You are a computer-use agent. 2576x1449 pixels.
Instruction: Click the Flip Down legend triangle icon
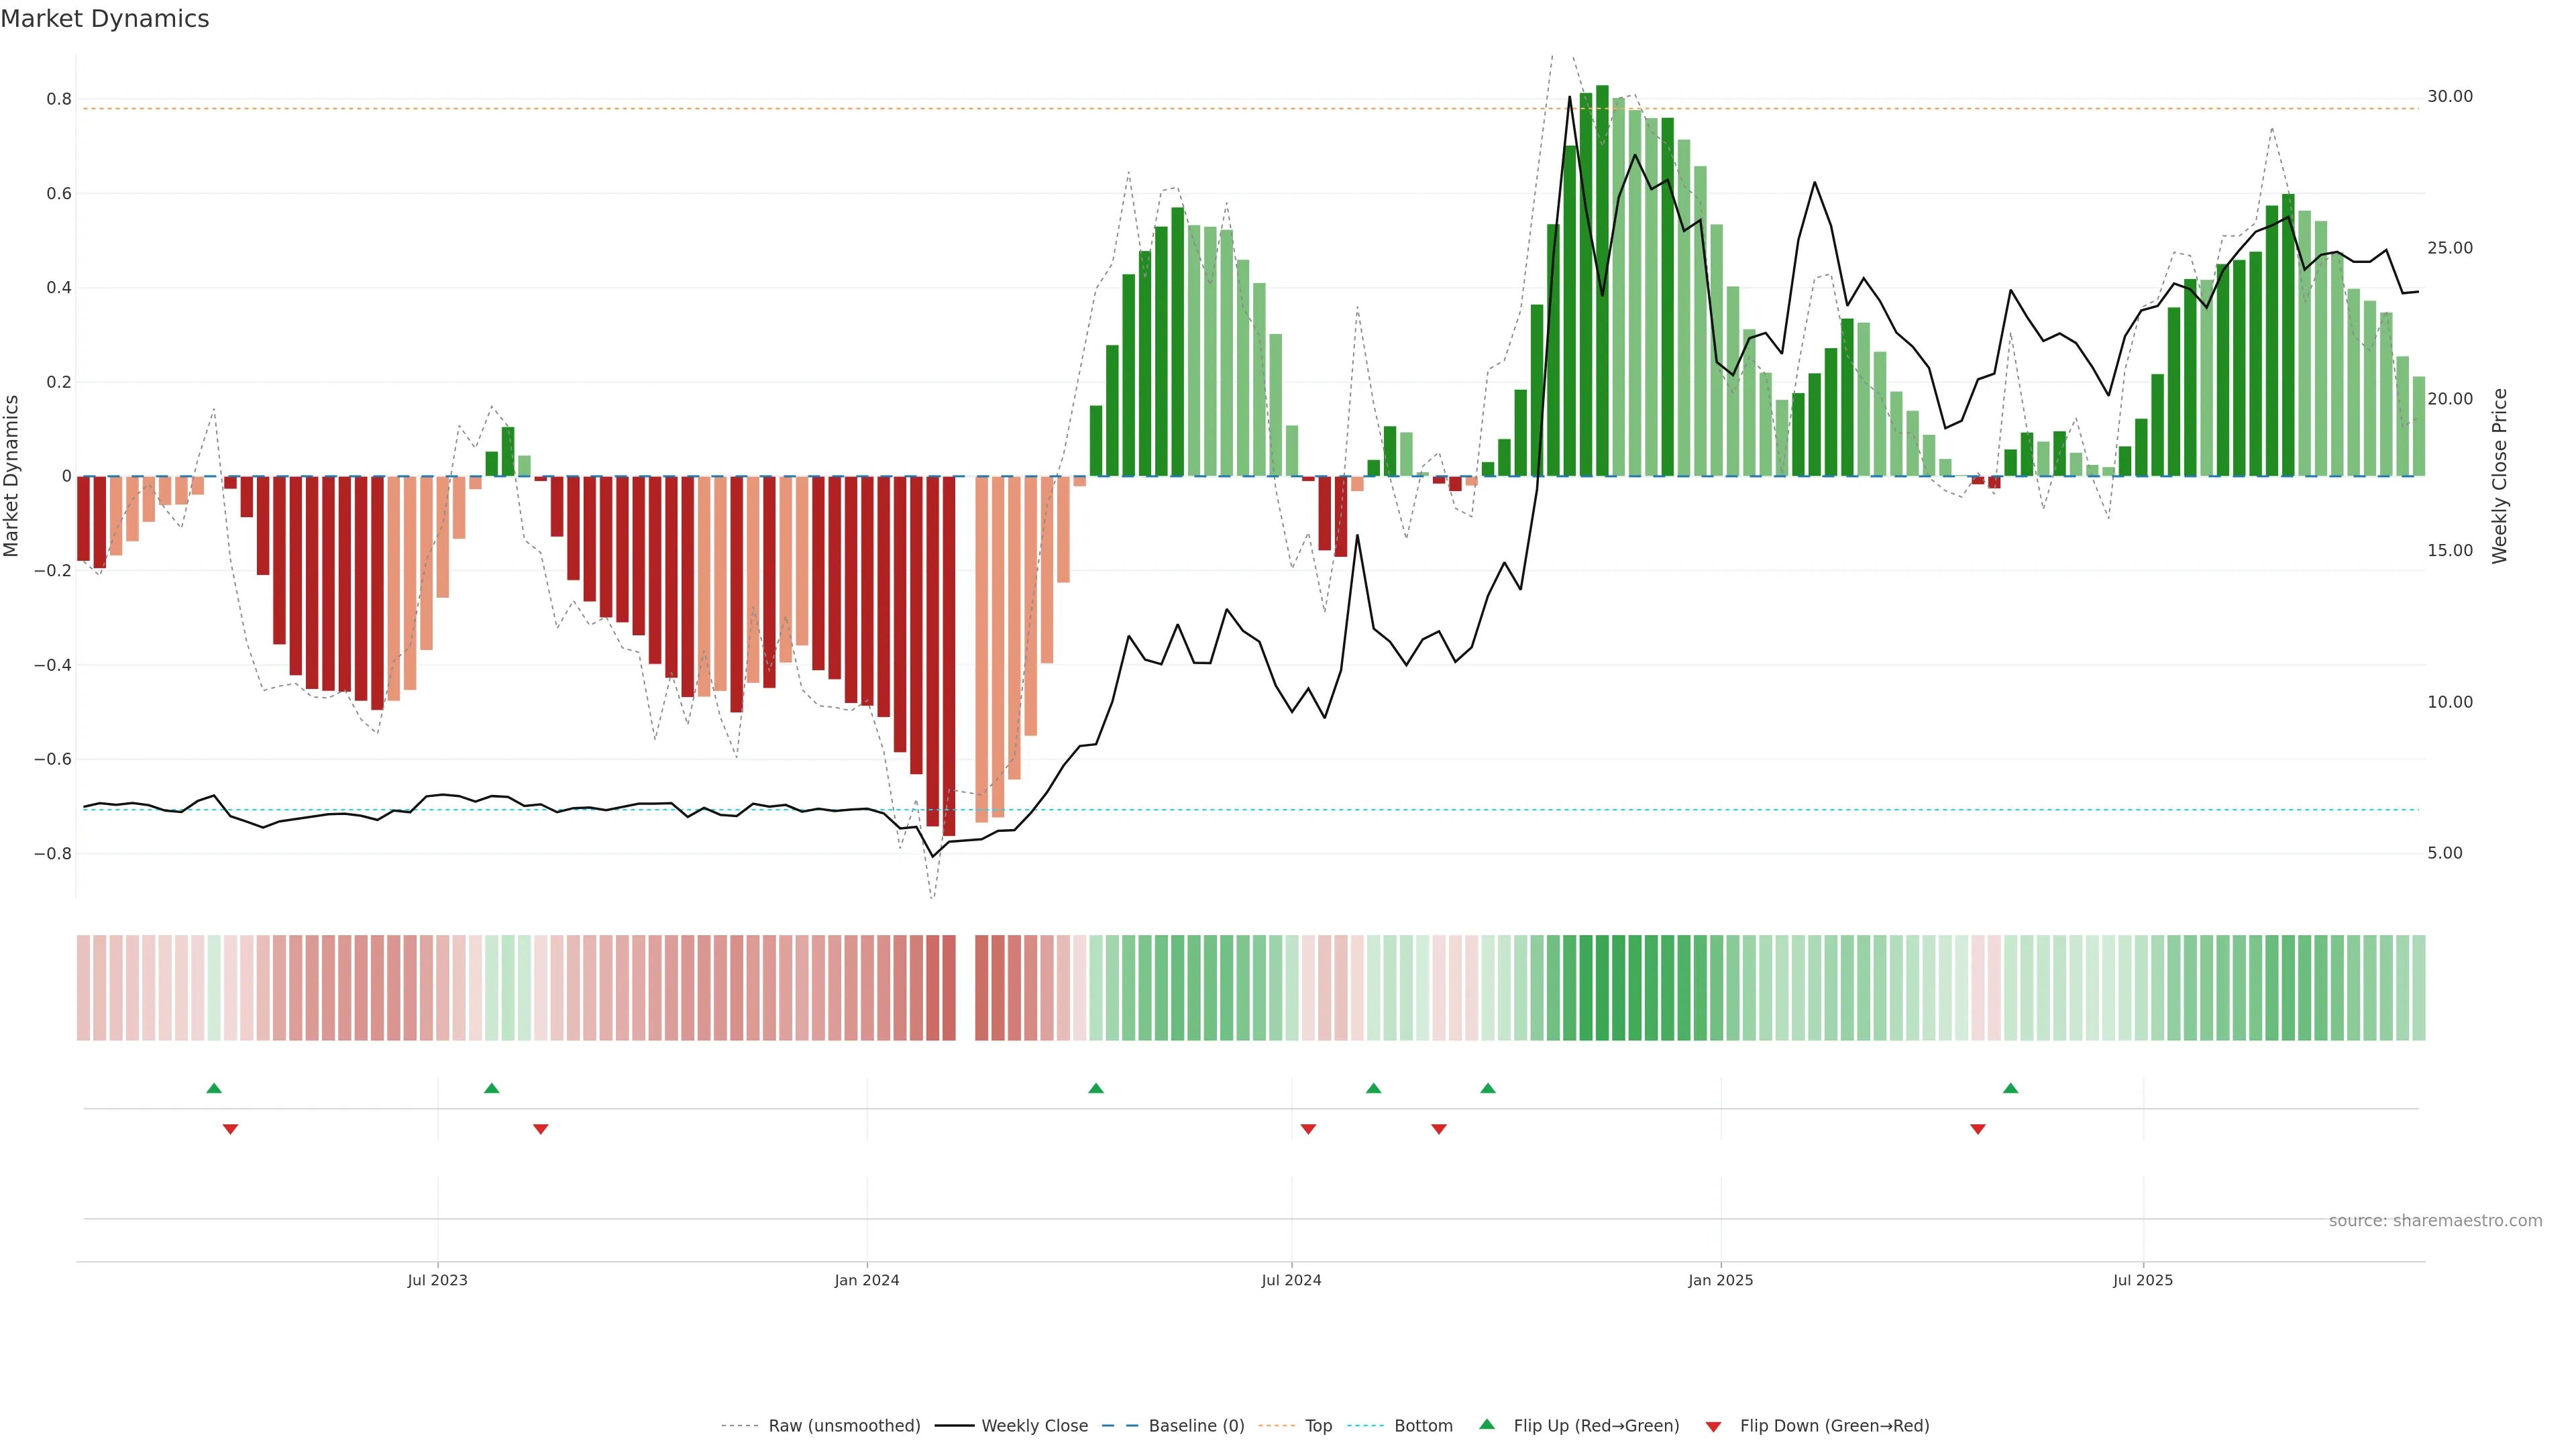(1713, 1426)
